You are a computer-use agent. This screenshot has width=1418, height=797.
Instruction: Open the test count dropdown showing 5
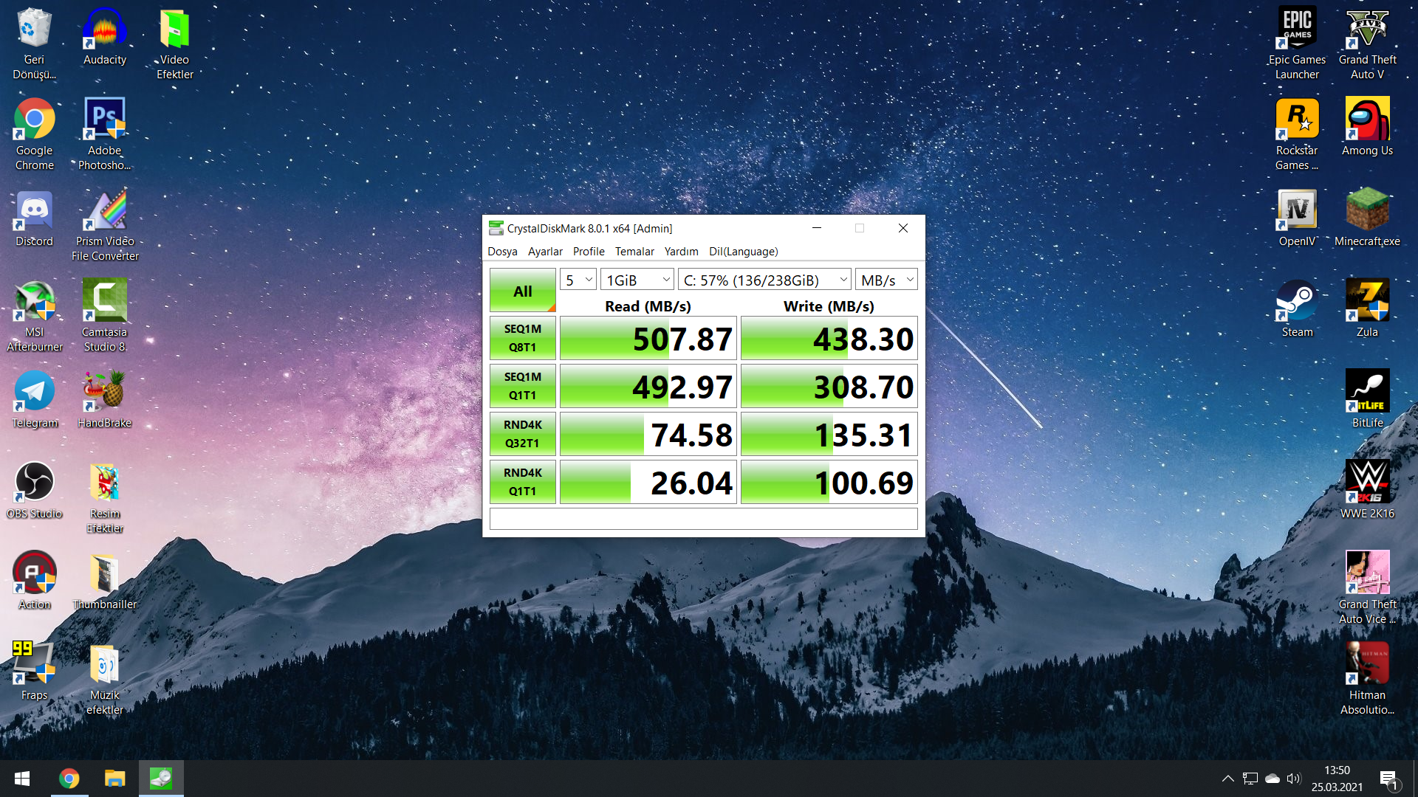pos(578,280)
